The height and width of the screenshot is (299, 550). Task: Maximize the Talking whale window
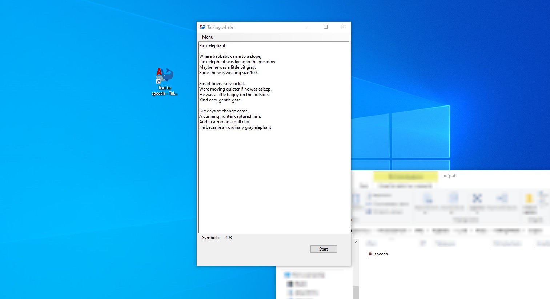pos(326,27)
